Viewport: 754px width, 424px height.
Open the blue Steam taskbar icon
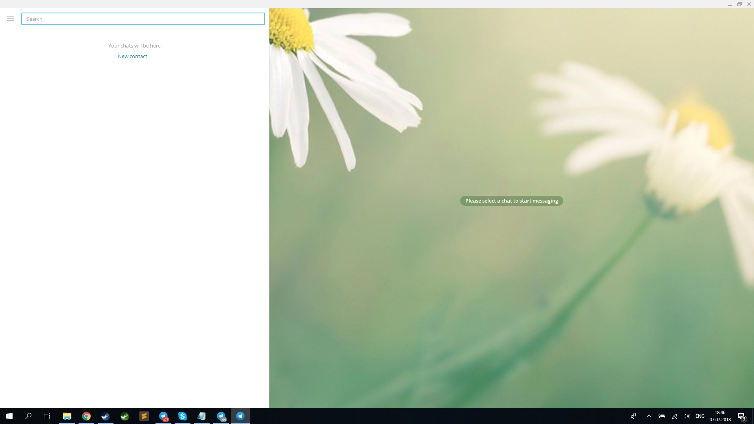pyautogui.click(x=106, y=416)
